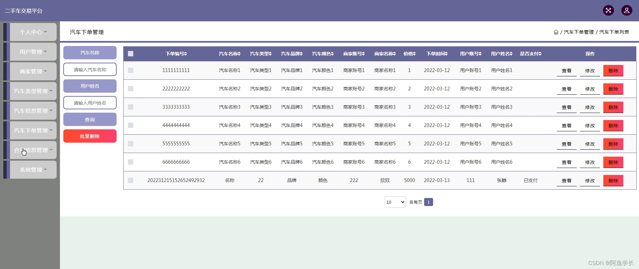Open the user profile icon in header
639x269 pixels.
(x=627, y=10)
